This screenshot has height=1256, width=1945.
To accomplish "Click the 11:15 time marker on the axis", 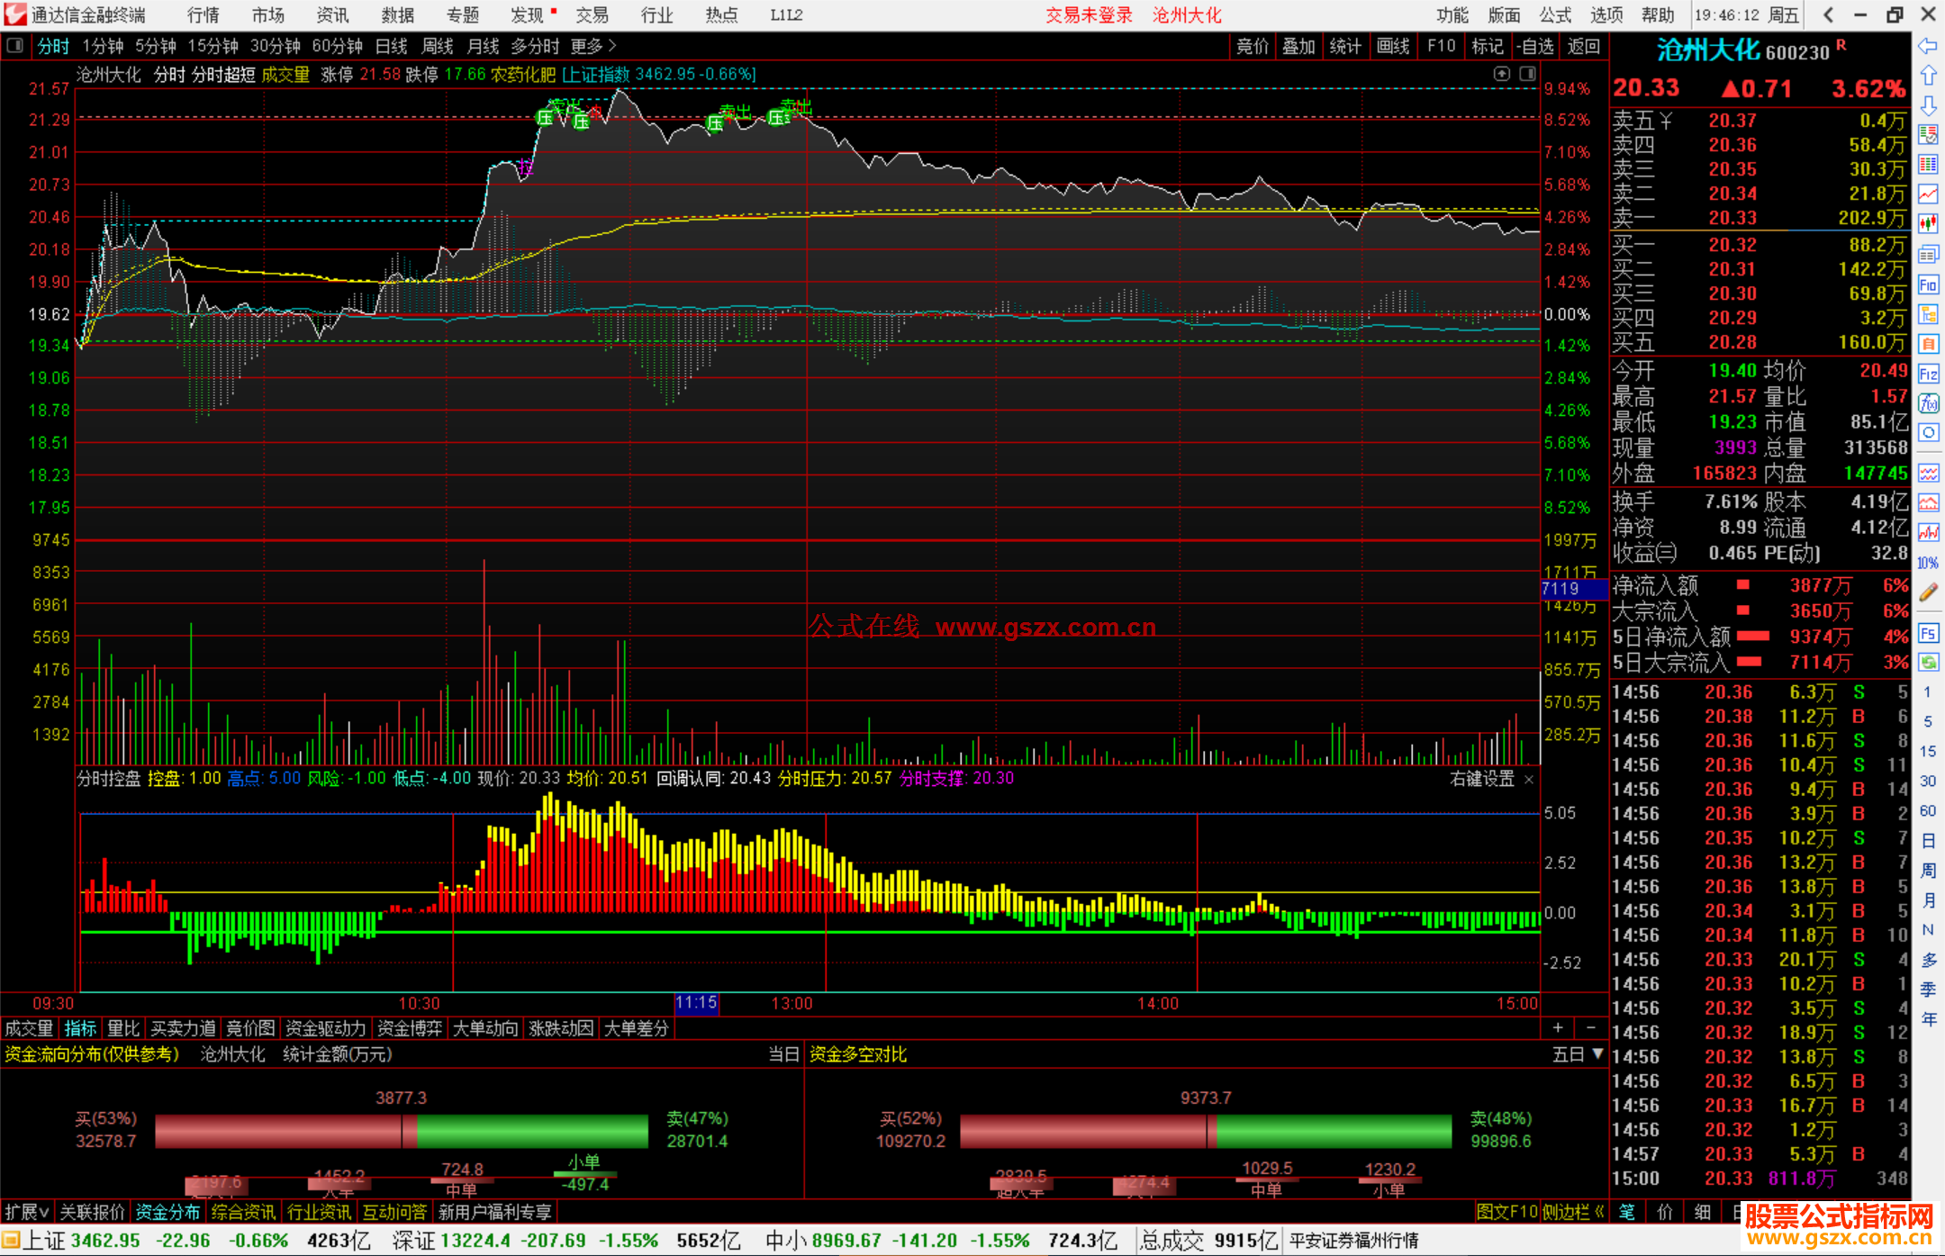I will click(696, 1003).
